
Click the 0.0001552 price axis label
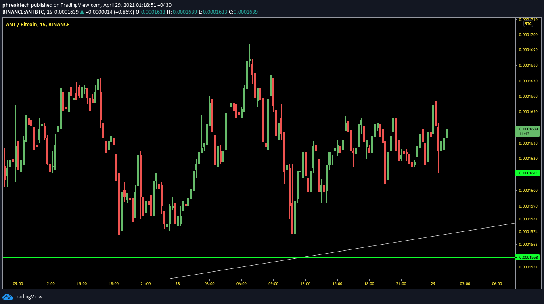[529, 267]
